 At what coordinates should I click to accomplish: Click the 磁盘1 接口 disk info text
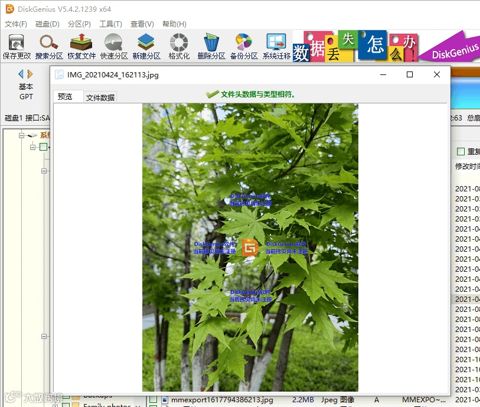[x=27, y=118]
